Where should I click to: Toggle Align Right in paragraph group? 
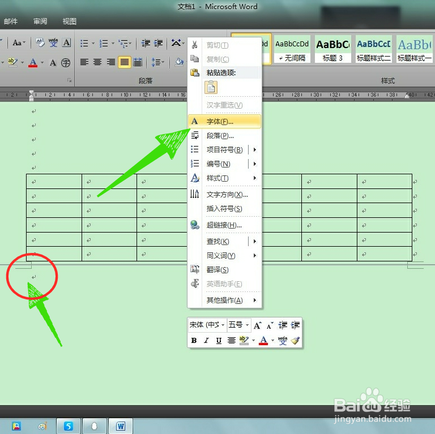coord(110,62)
